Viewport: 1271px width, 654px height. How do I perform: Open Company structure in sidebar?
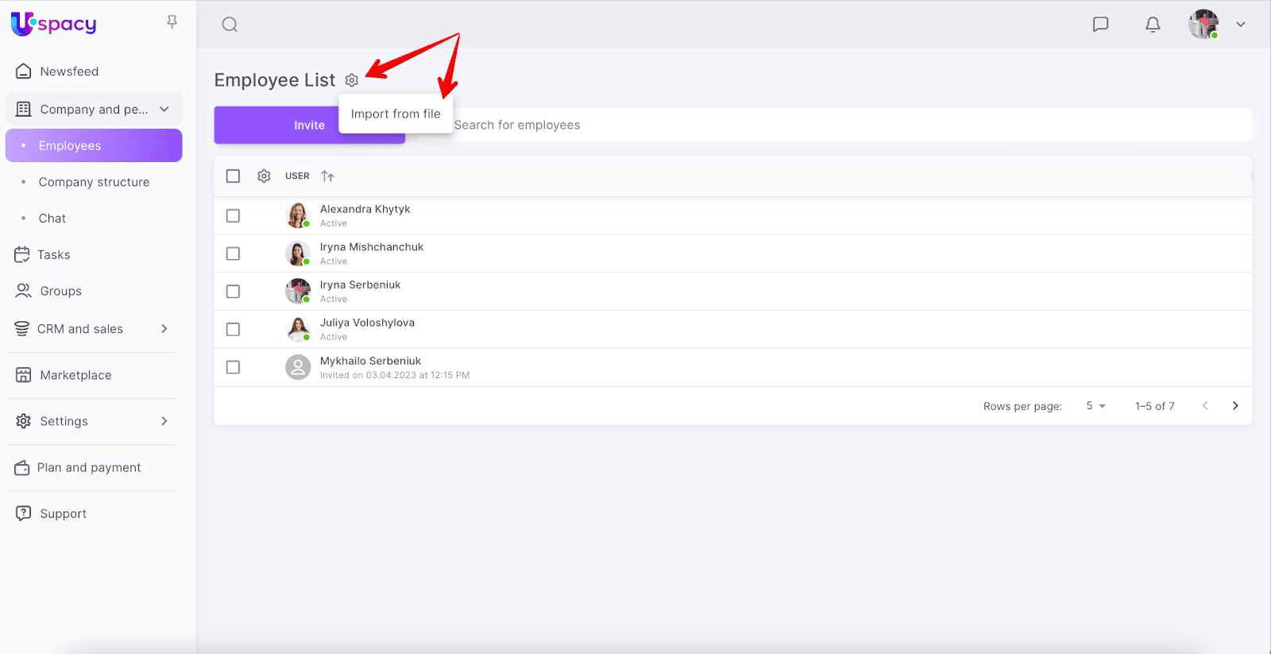(x=94, y=182)
